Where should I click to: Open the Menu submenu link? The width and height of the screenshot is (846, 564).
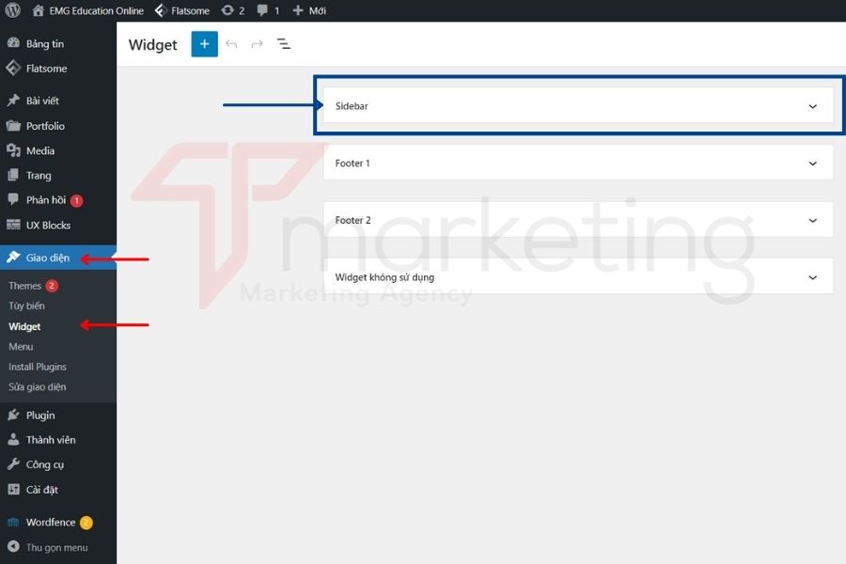click(x=21, y=347)
